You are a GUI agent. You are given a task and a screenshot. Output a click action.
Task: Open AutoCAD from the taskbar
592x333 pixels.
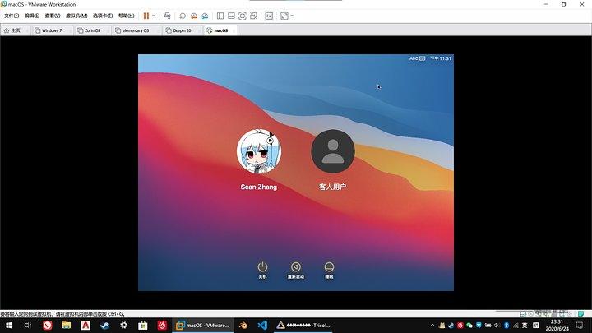86,325
